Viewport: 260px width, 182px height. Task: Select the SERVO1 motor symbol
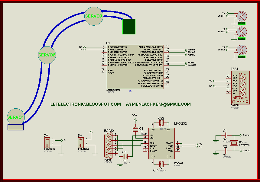pos(16,116)
